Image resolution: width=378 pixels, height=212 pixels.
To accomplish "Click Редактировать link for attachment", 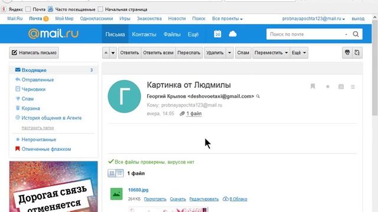I will (204, 199).
